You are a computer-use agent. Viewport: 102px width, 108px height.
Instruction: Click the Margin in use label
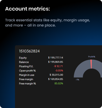tap(27, 75)
